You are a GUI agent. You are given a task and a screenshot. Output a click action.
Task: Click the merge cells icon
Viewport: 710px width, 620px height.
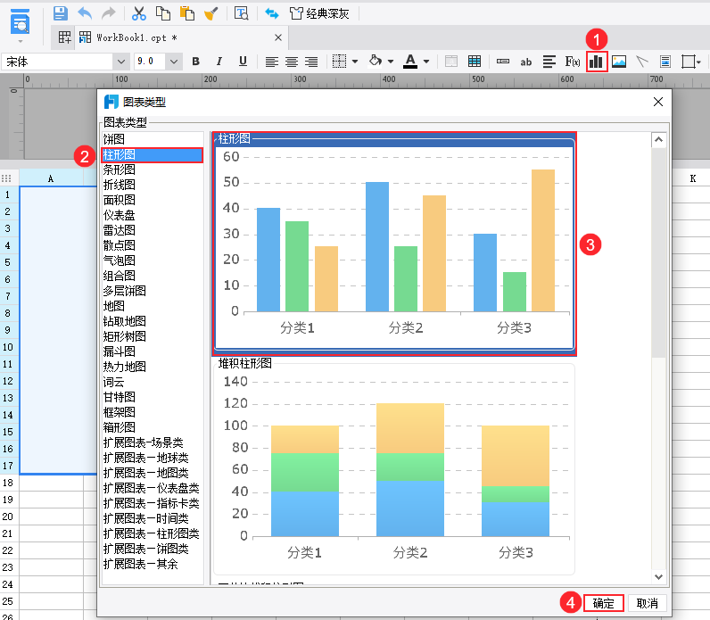(451, 62)
